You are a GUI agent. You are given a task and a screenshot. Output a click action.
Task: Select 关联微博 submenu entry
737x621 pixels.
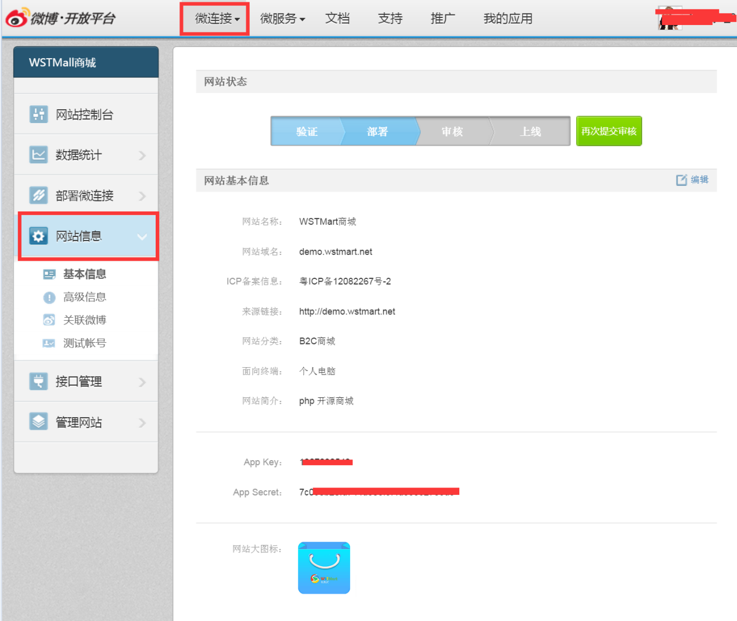85,320
